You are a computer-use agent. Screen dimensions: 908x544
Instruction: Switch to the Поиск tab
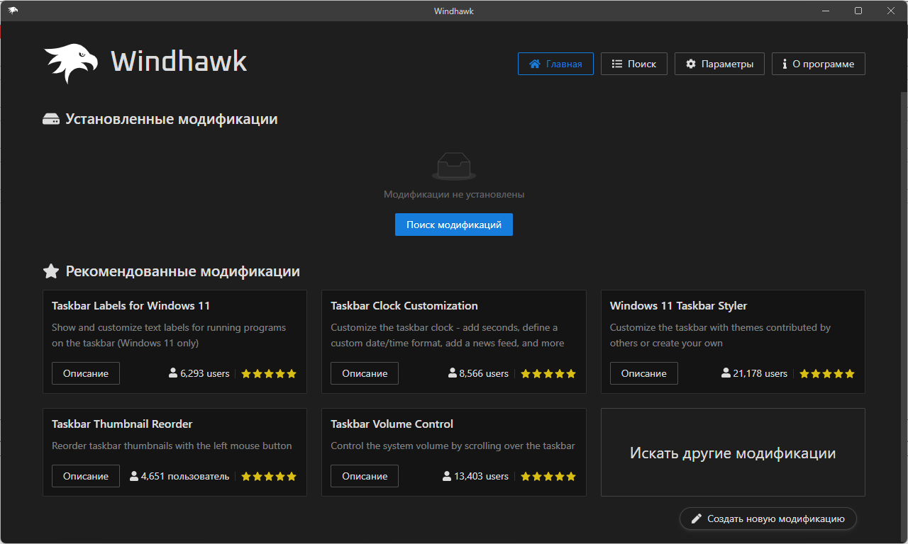click(634, 64)
